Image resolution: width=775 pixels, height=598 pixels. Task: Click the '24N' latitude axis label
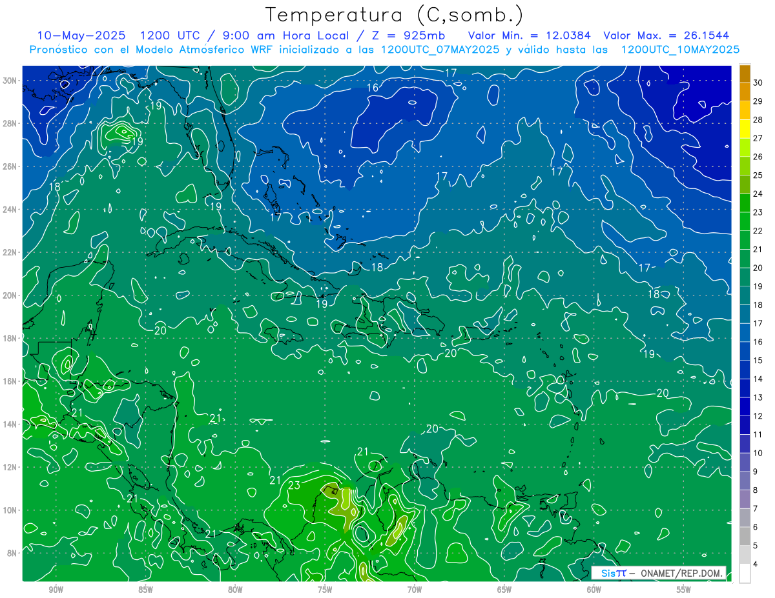click(x=10, y=210)
